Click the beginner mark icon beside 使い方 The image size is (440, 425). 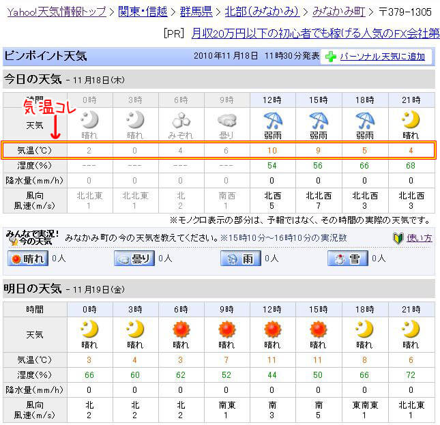point(399,237)
